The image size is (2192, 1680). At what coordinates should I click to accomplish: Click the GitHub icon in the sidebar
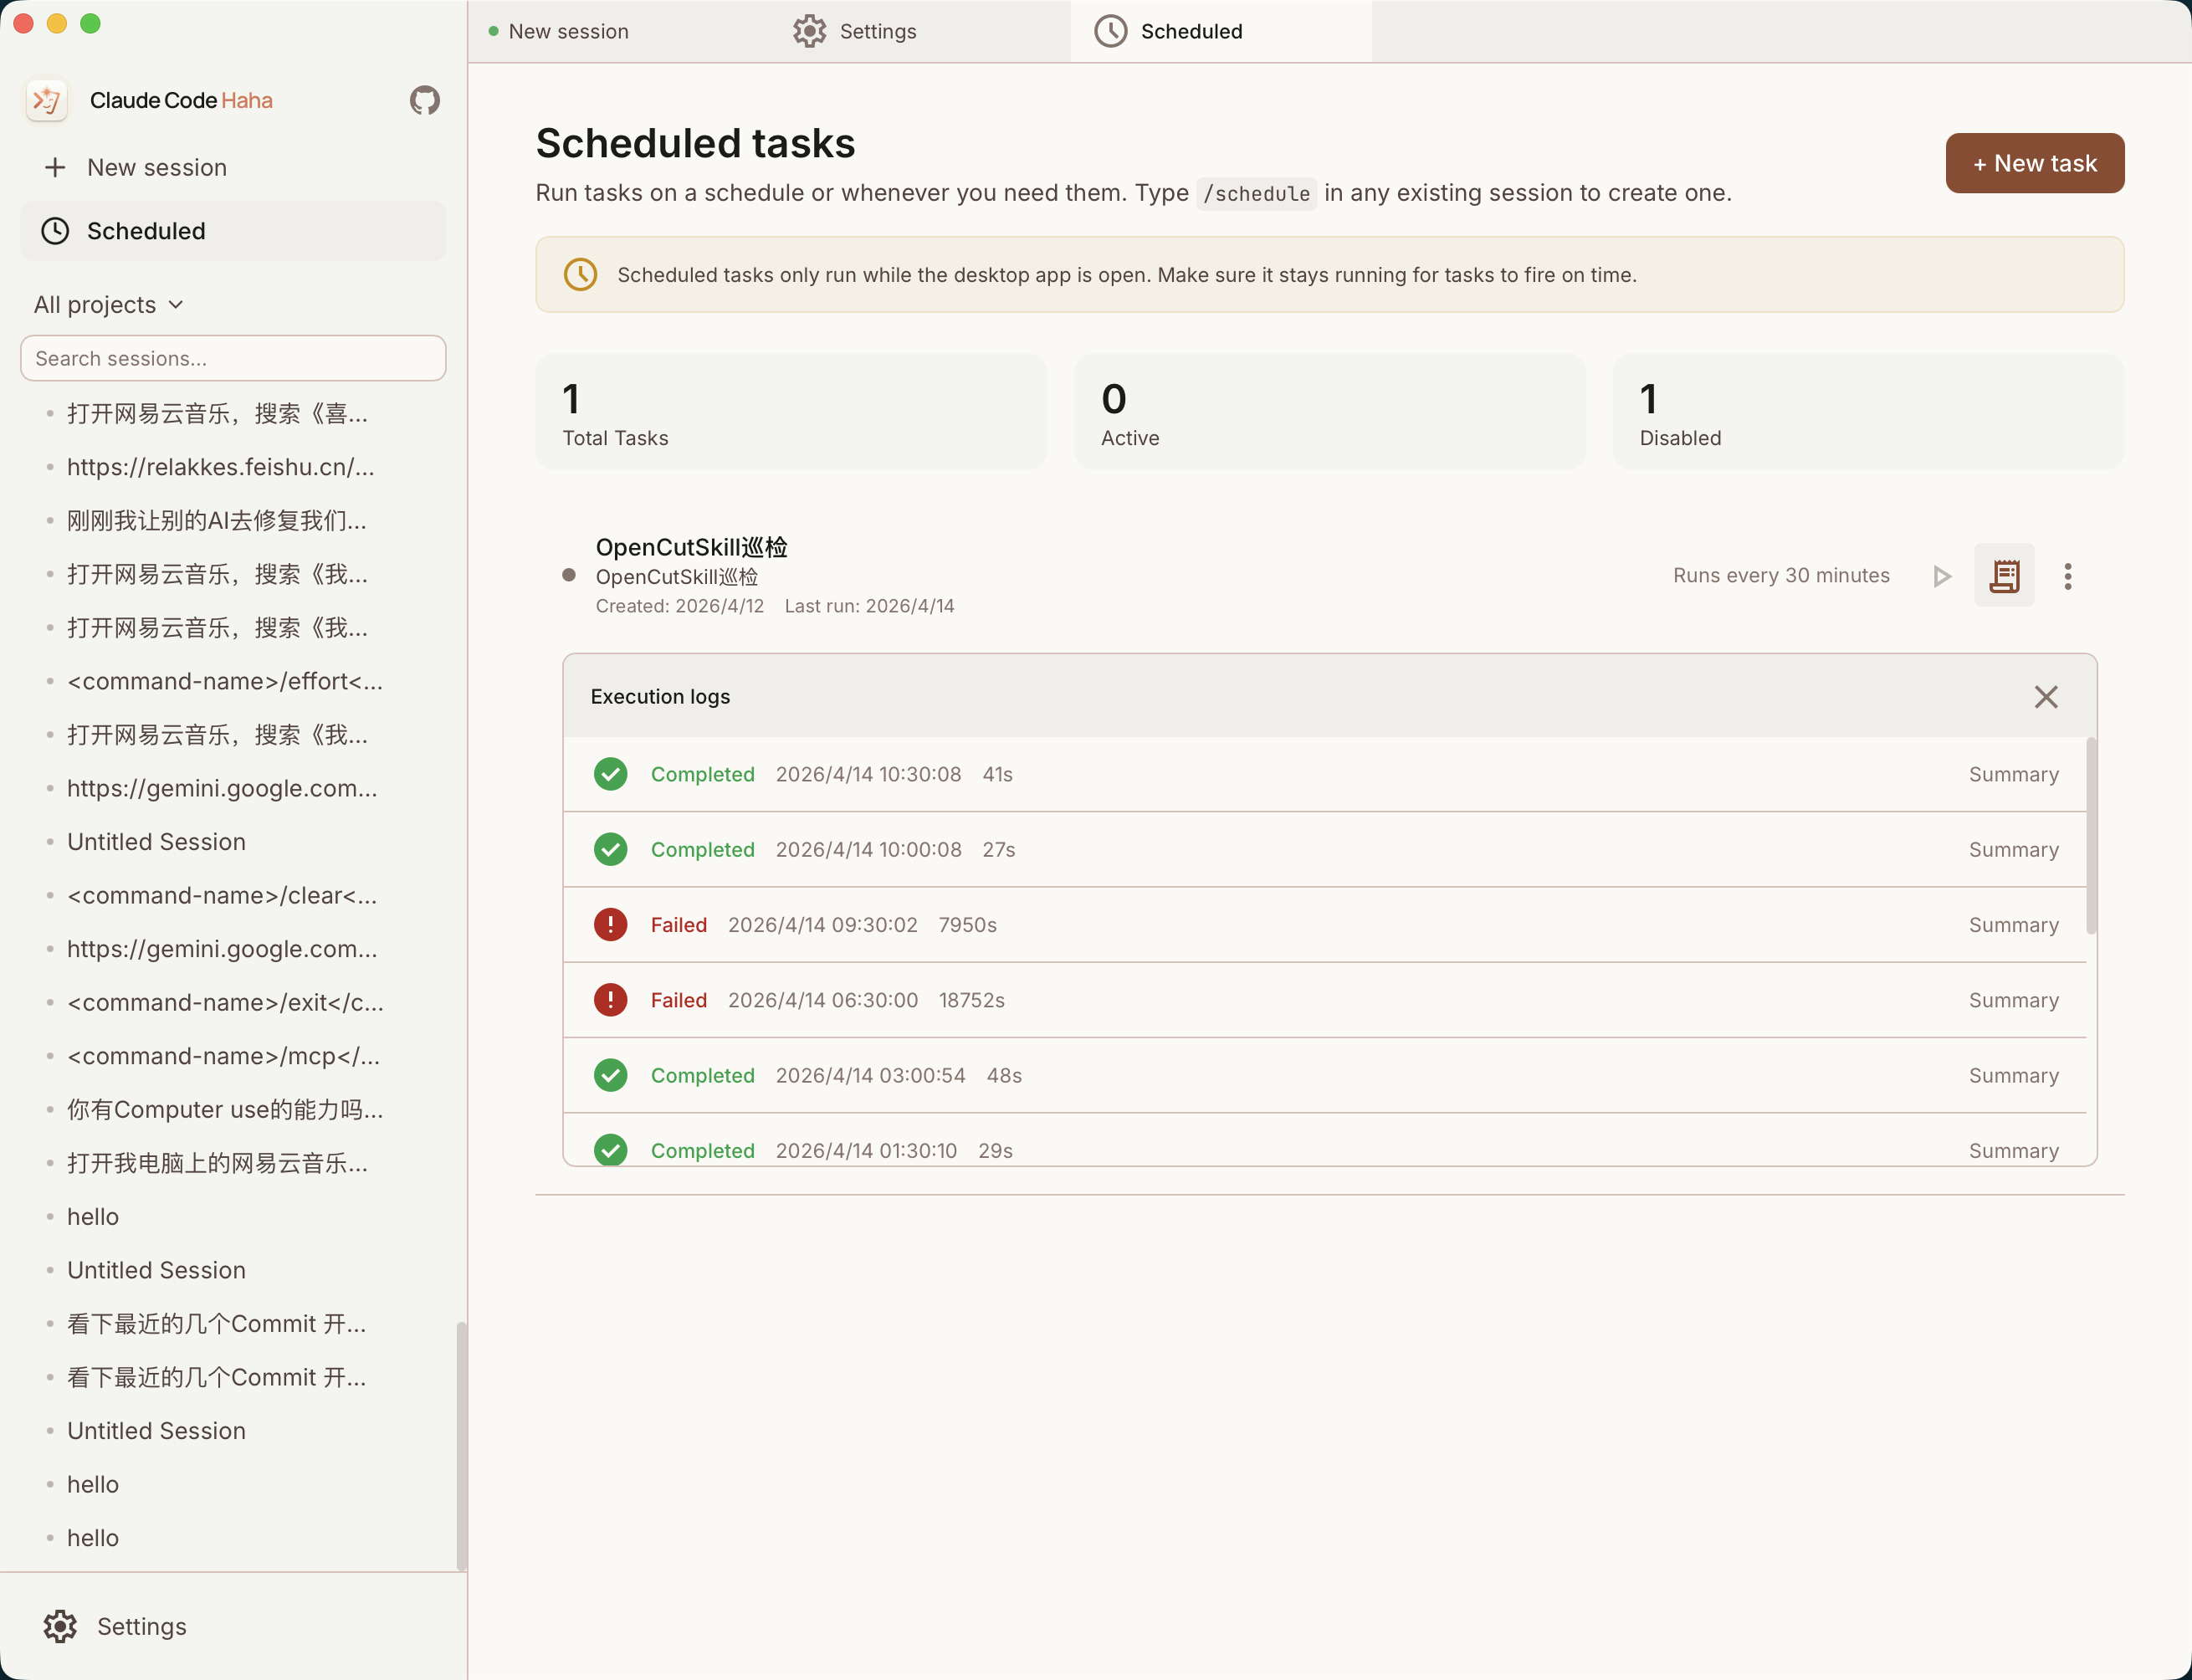(x=424, y=100)
